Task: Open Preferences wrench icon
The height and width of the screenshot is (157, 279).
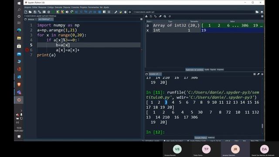Action: 116,12
